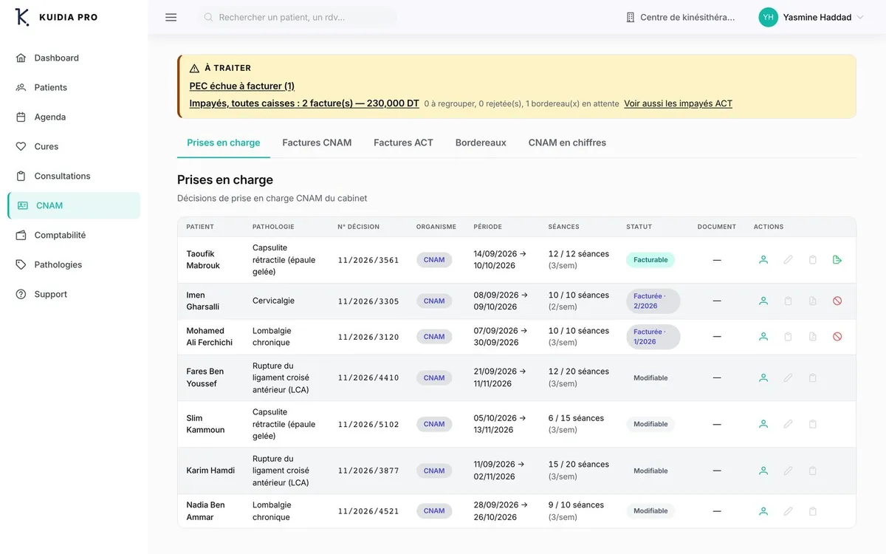Image resolution: width=886 pixels, height=554 pixels.
Task: Edit Fares Ben Youssef's prise en charge
Action: click(x=788, y=378)
